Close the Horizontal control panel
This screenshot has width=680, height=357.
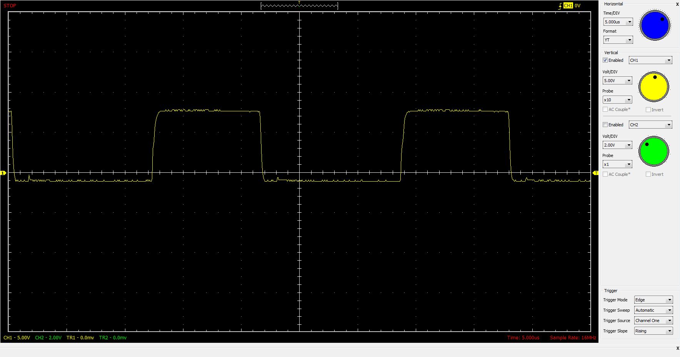click(x=677, y=4)
